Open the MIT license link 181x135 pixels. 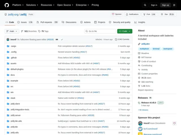point(145,57)
